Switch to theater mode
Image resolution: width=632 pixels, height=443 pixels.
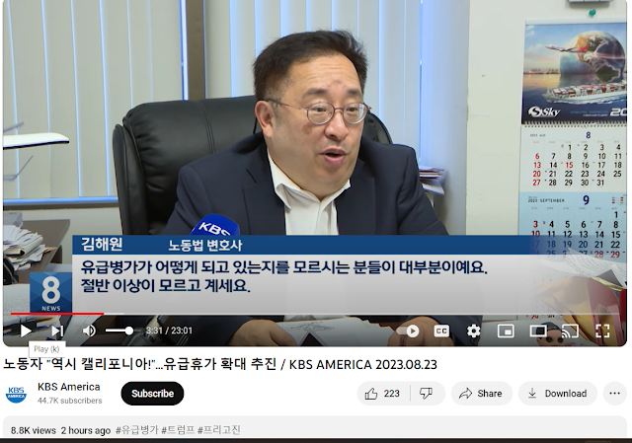pos(538,332)
